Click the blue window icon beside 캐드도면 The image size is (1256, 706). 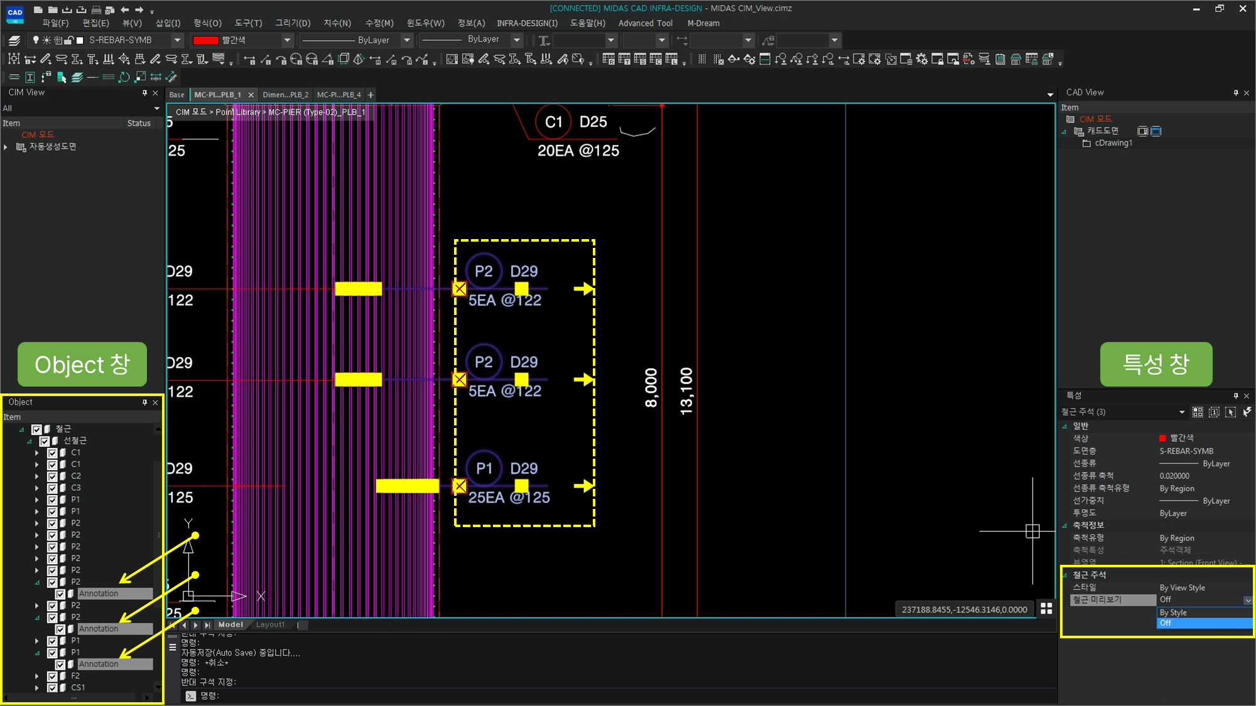(x=1156, y=131)
